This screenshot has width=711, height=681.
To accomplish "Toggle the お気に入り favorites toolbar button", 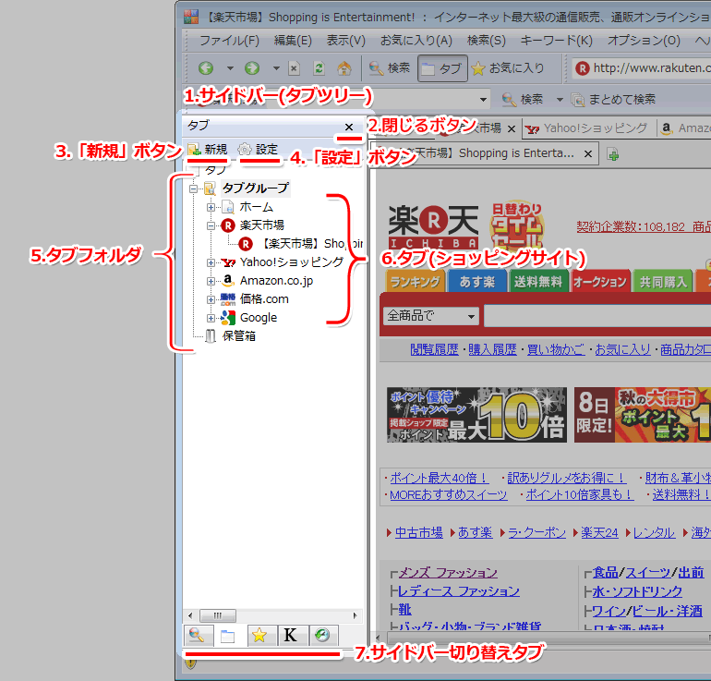I will (508, 68).
